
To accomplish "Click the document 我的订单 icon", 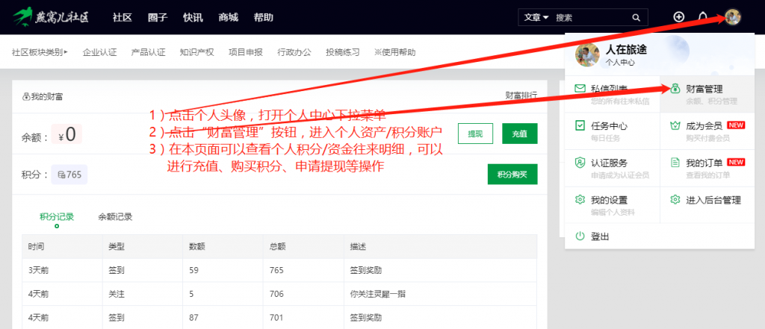I will point(675,163).
